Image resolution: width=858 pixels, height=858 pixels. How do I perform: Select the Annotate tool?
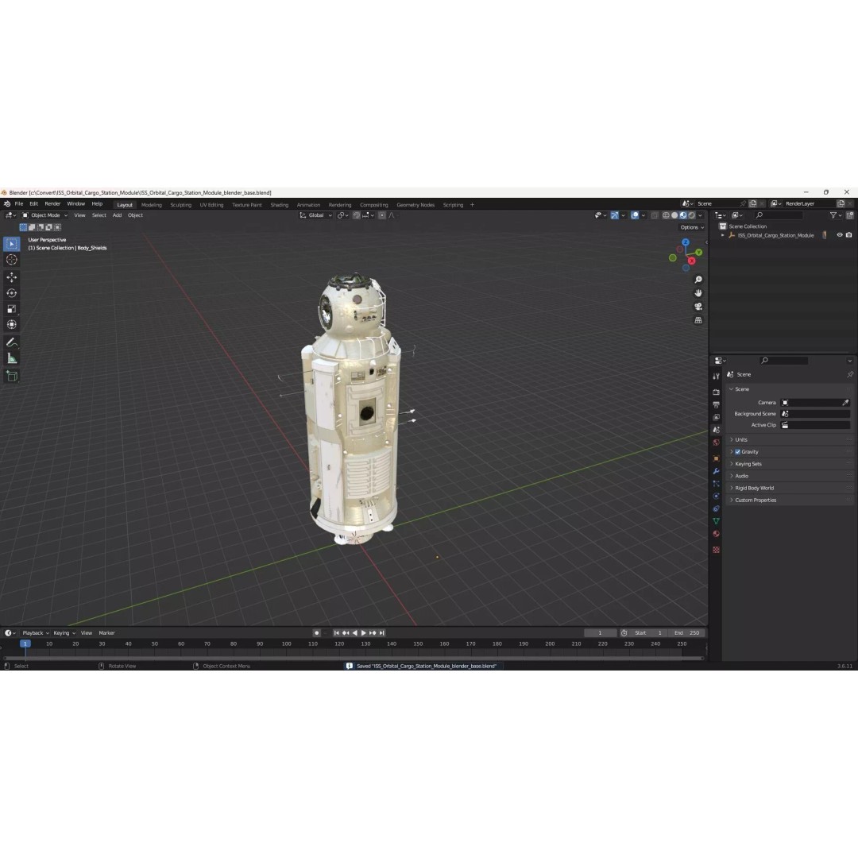click(11, 342)
